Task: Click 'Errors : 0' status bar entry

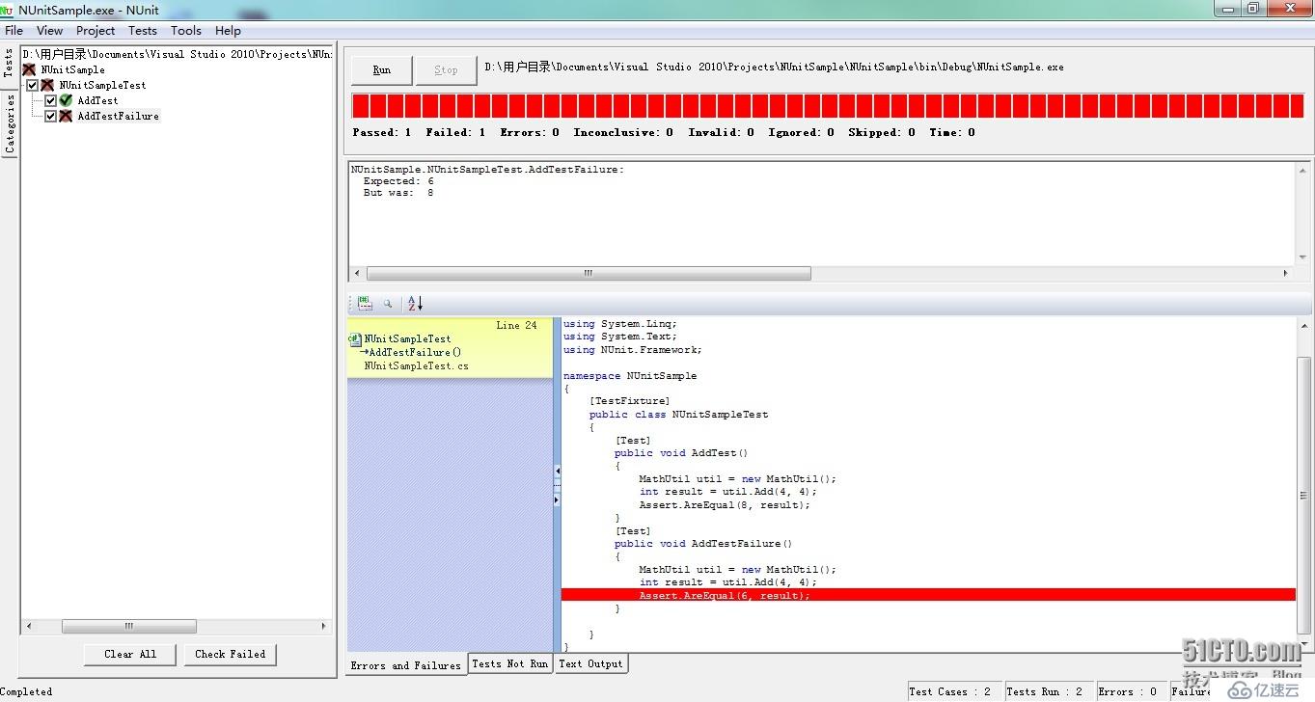Action: point(1128,691)
